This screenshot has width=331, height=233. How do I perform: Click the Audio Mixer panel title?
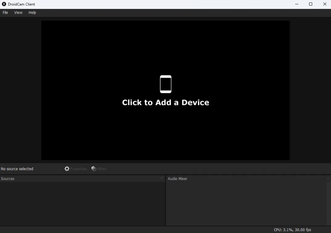(178, 179)
